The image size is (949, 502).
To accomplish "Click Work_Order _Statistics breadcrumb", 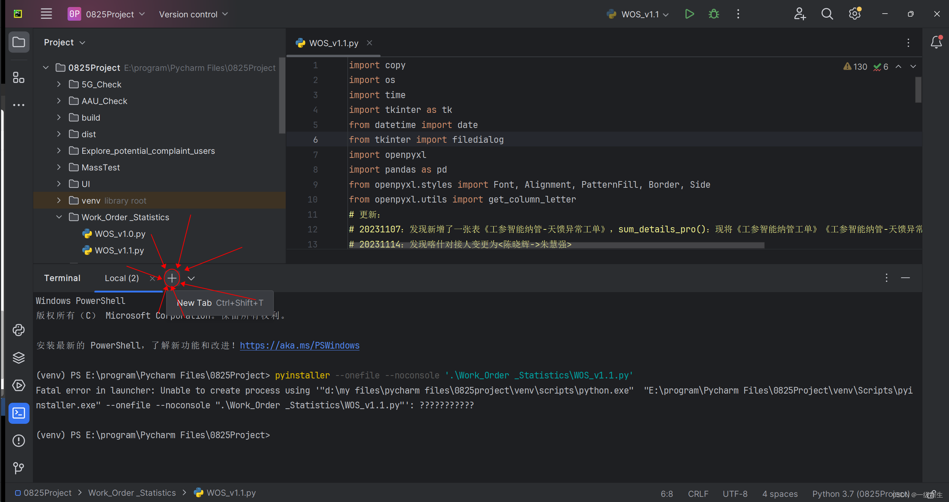I will (x=132, y=493).
